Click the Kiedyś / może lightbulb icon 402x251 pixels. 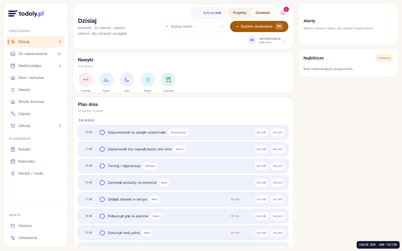[x=13, y=173]
